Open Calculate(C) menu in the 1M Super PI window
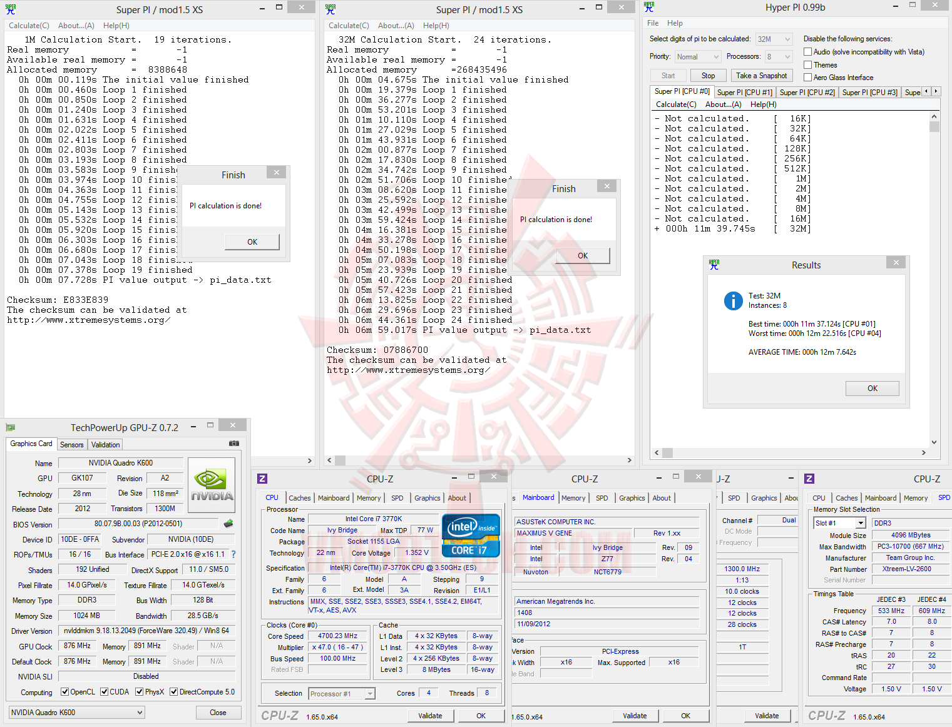 29,26
